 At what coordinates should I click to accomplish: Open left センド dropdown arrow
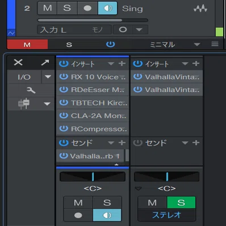tap(111, 143)
